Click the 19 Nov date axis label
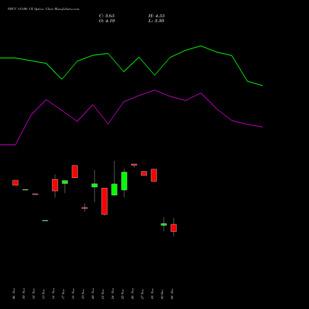The width and height of the screenshot is (309, 309). point(83,294)
